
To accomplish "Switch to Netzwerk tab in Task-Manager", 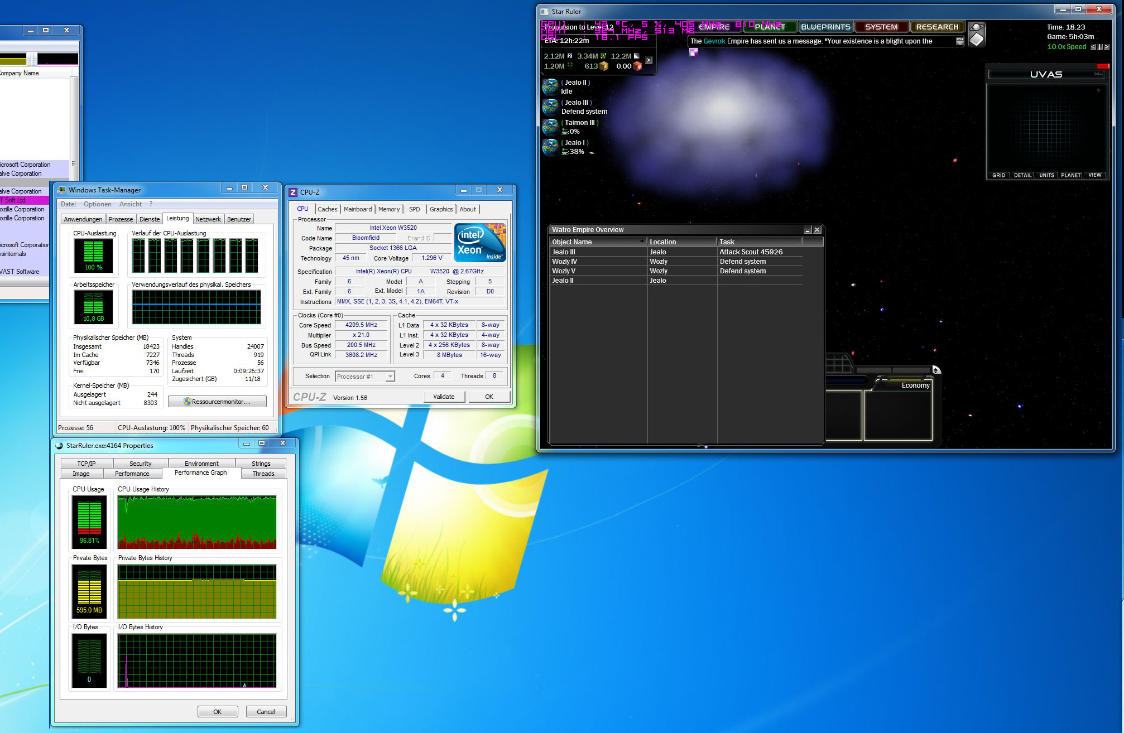I will pos(208,219).
